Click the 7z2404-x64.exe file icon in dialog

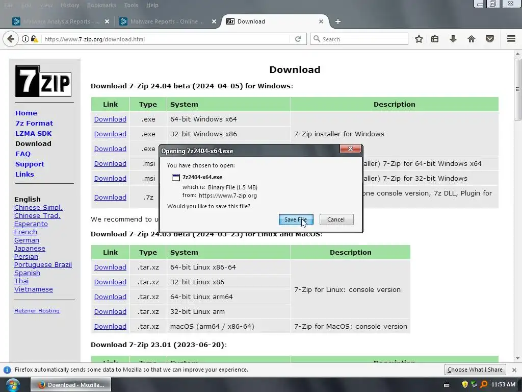click(x=175, y=177)
